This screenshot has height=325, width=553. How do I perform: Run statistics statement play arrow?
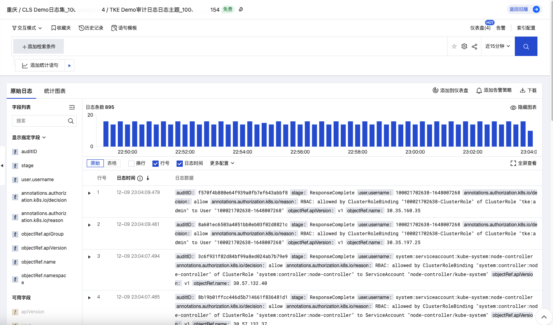[x=69, y=66]
